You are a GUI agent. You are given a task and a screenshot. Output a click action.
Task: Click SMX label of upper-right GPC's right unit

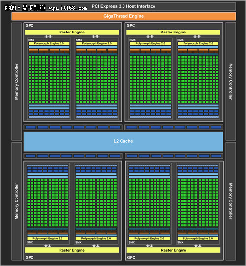181,40
